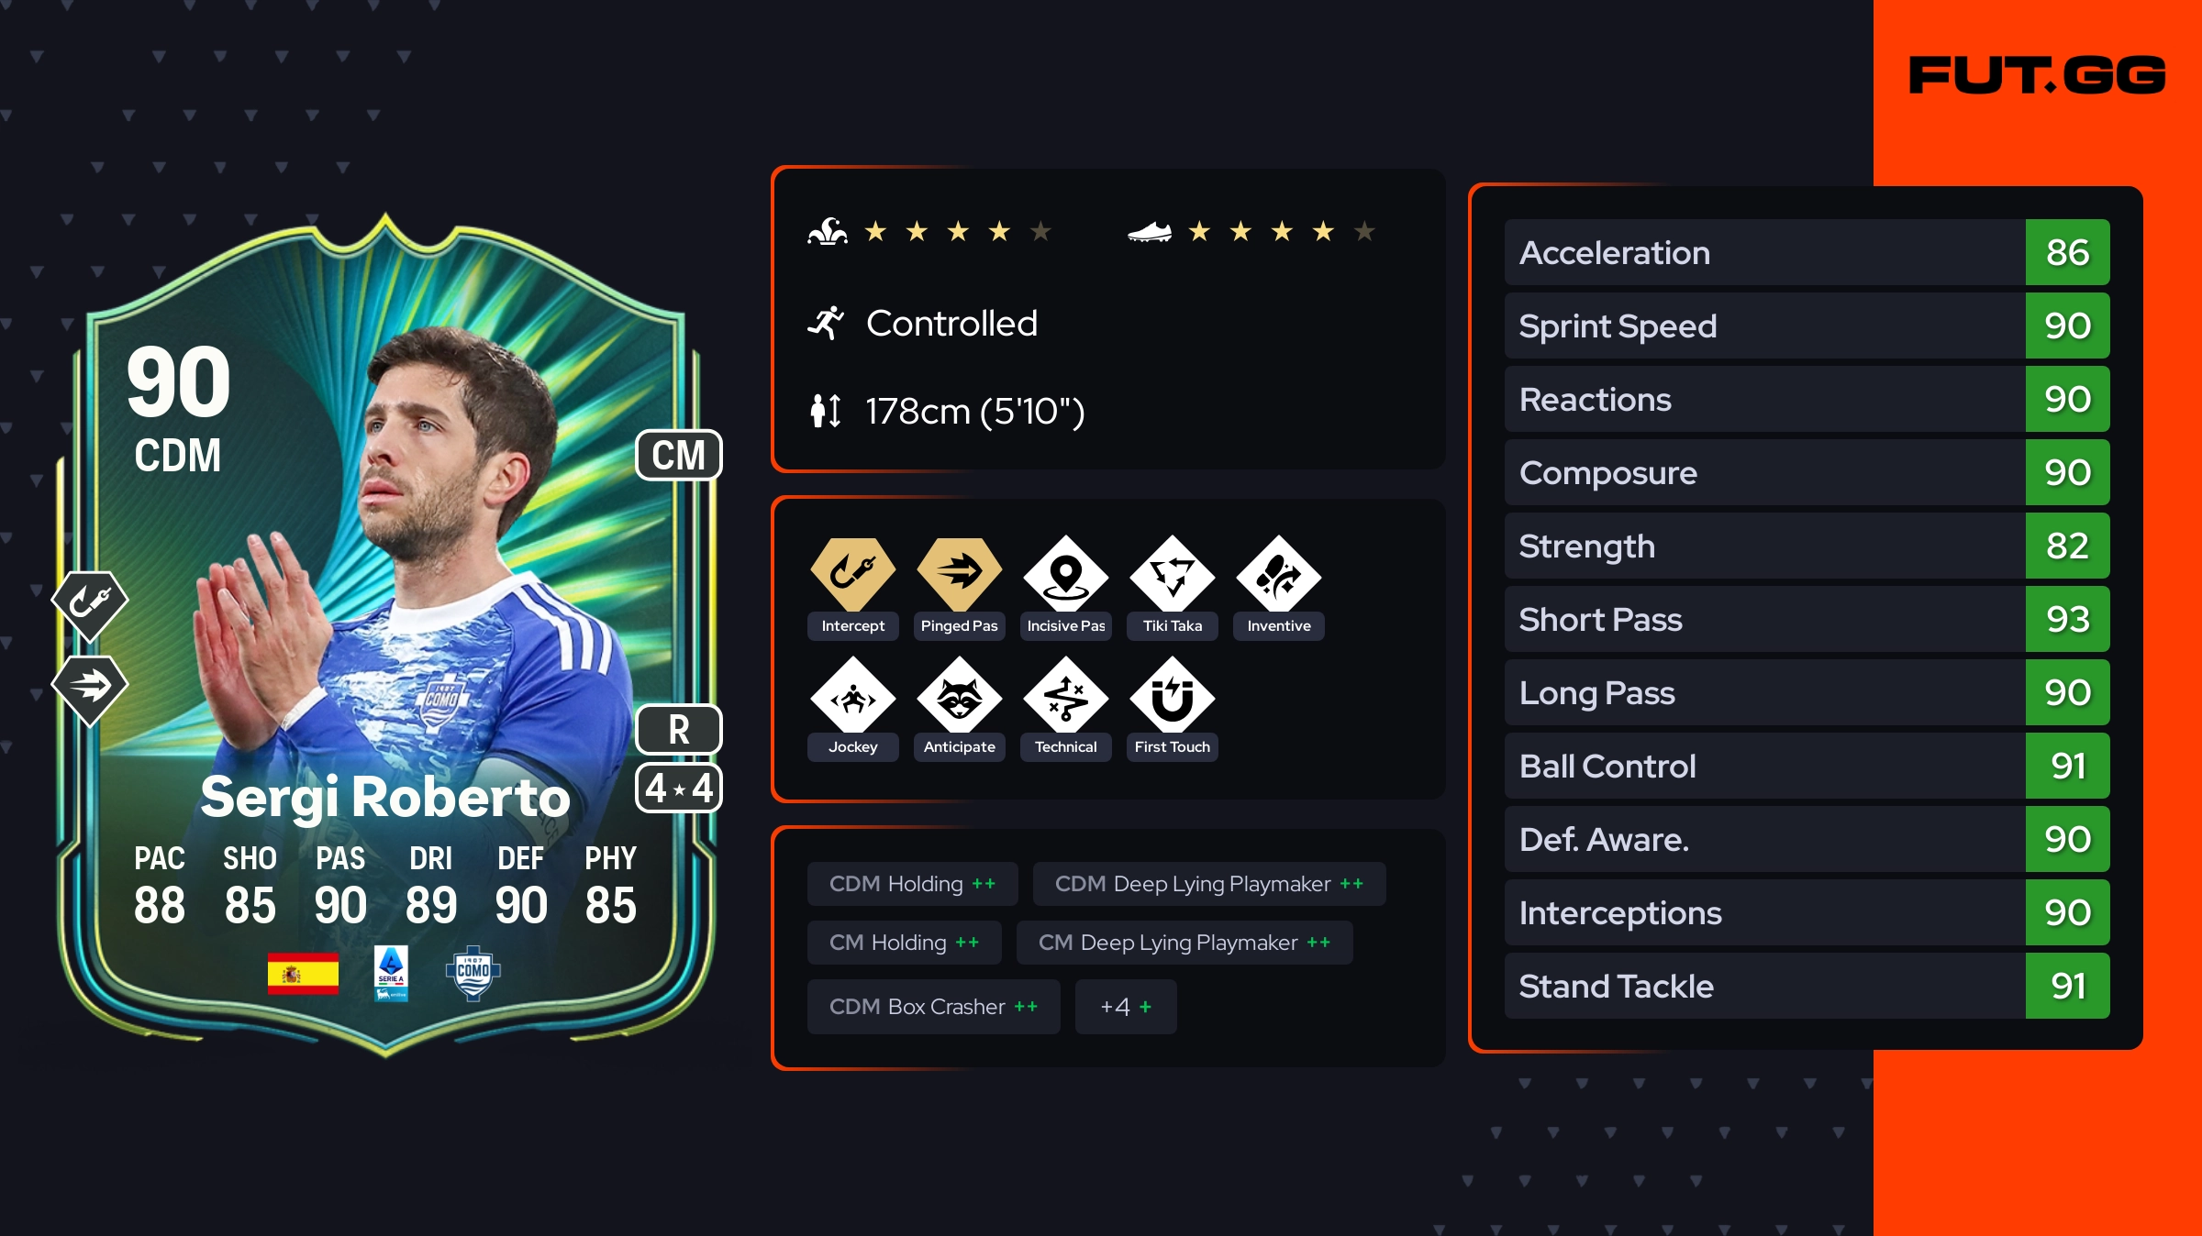Viewport: 2202px width, 1236px height.
Task: Select the Tiki Taka playstyle icon
Action: click(1172, 574)
